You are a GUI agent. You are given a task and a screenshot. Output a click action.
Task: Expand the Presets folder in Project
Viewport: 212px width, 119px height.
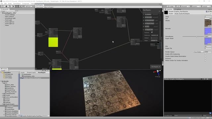(2, 95)
